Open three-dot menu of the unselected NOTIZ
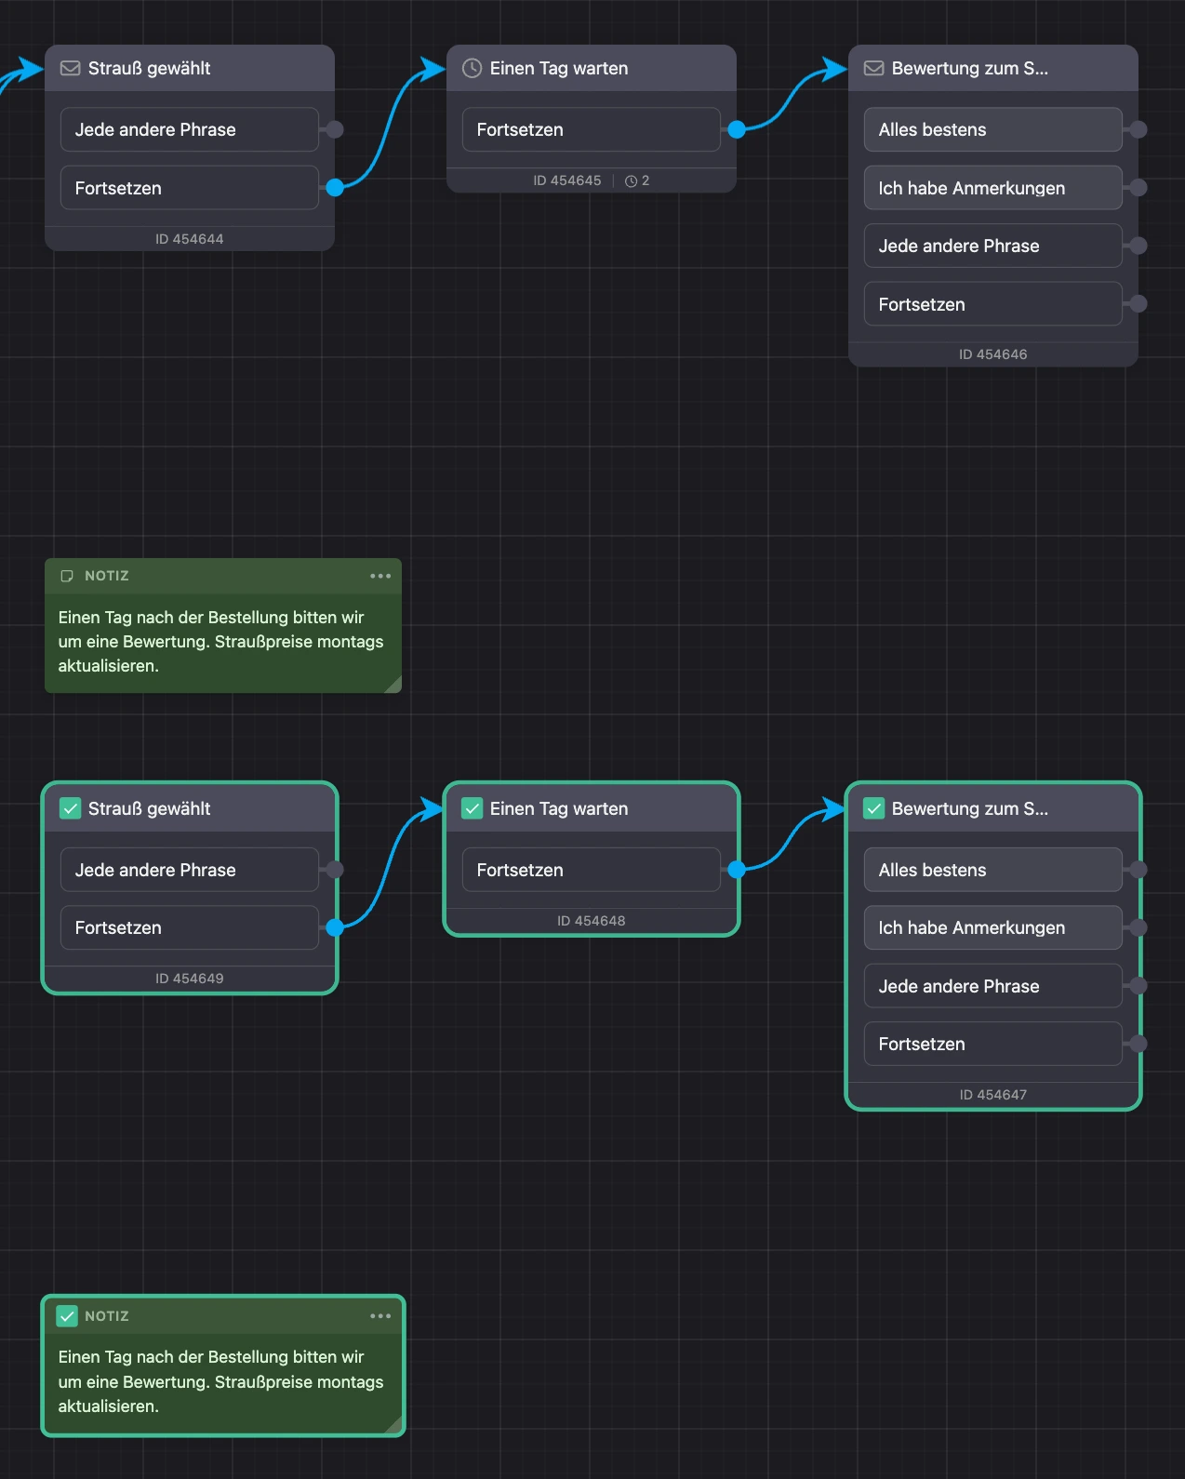 (x=380, y=576)
